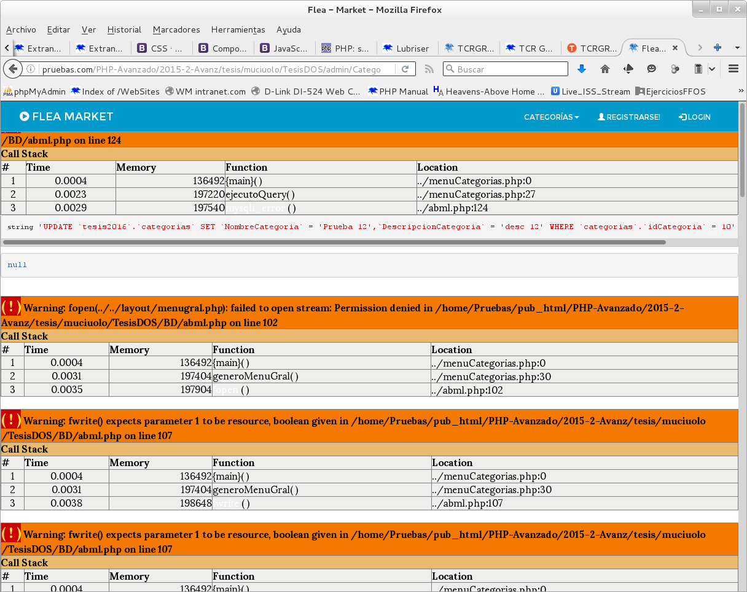Click the REGISTRARSE! link
The width and height of the screenshot is (747, 592).
point(629,117)
